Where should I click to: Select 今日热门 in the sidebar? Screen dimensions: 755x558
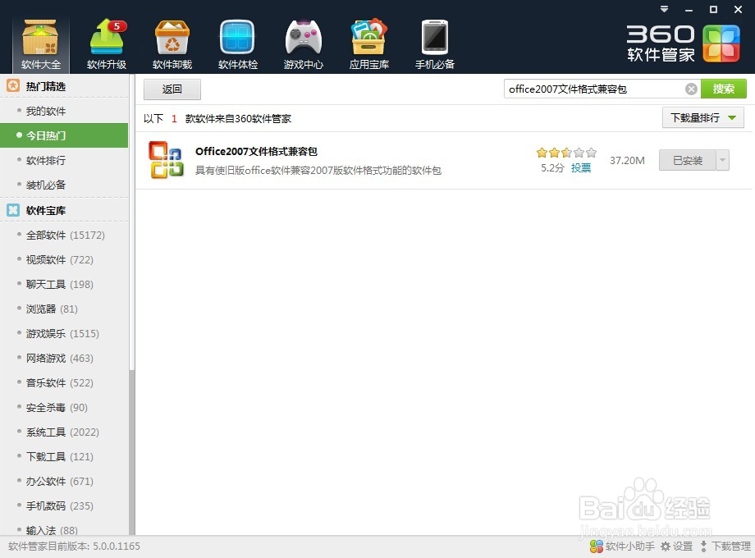click(64, 135)
